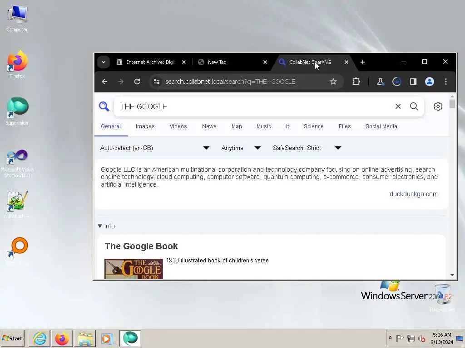465x348 pixels.
Task: Open the profile avatar menu
Action: pos(430,82)
